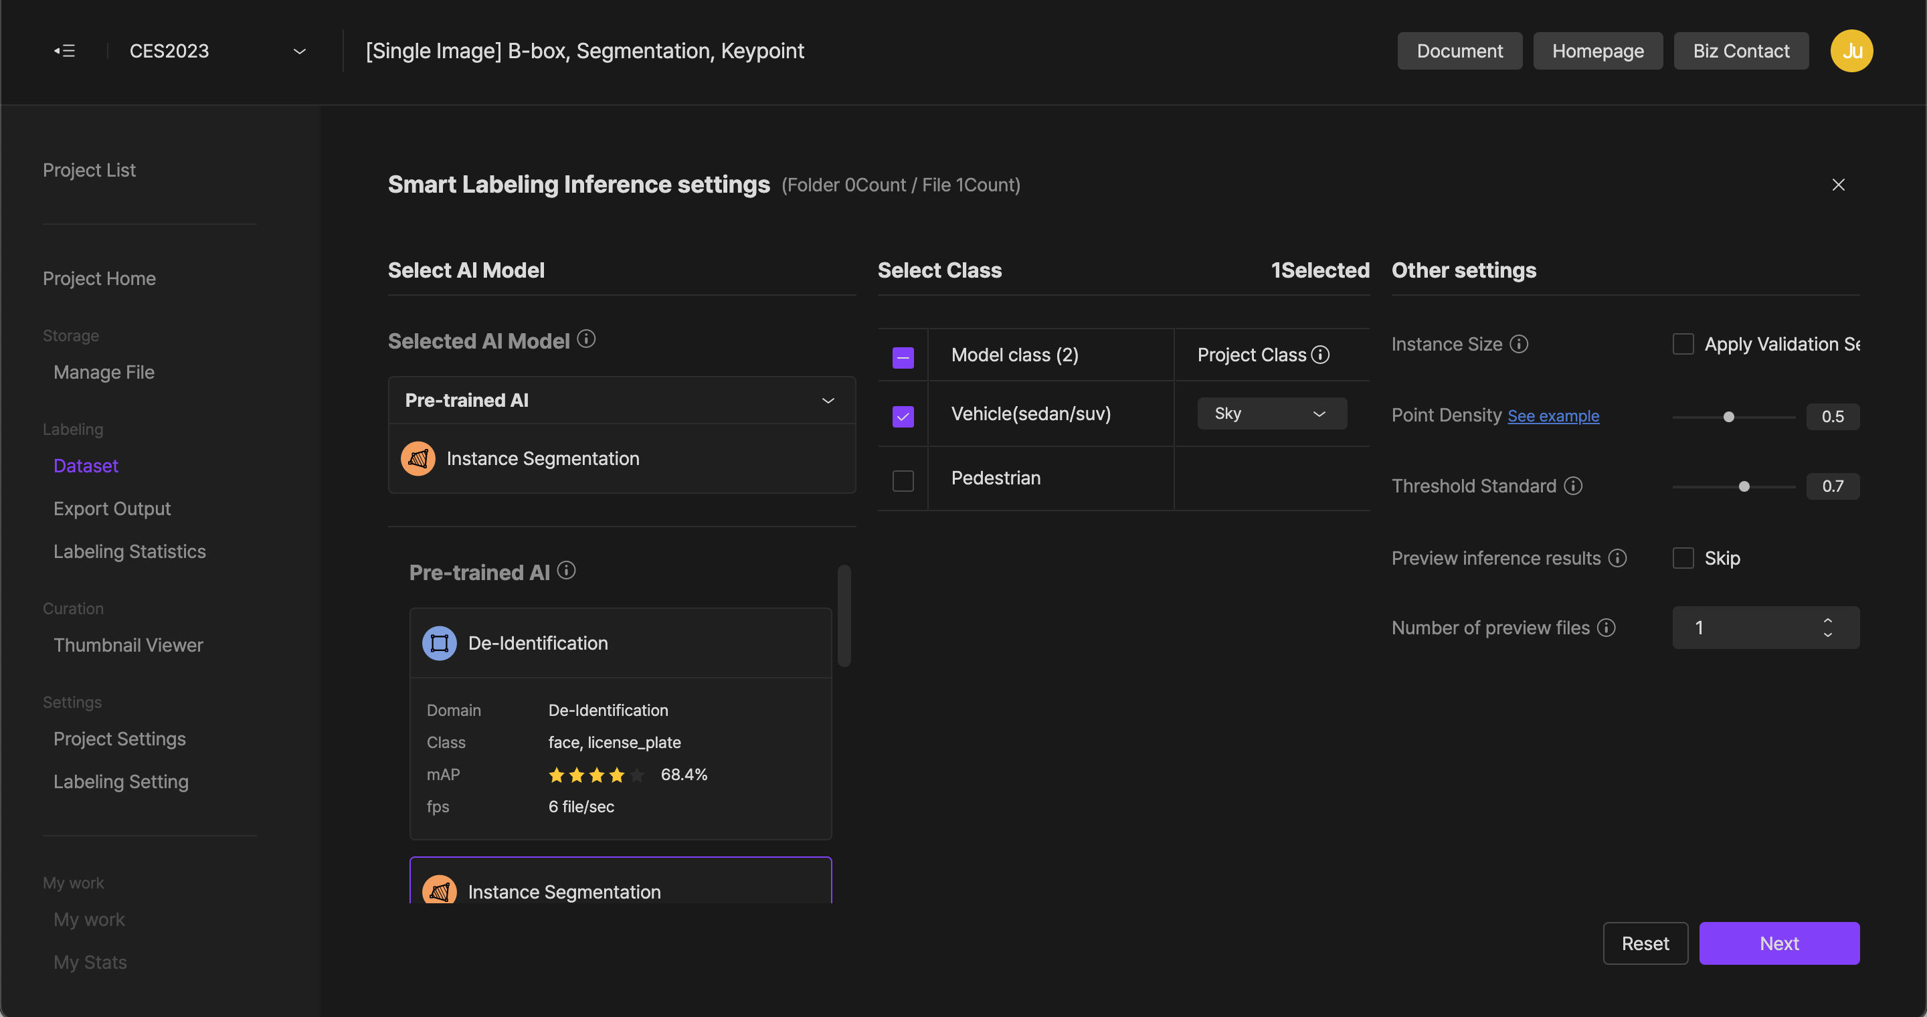Viewport: 1927px width, 1017px height.
Task: Click info icon next to Project Class
Action: [1320, 355]
